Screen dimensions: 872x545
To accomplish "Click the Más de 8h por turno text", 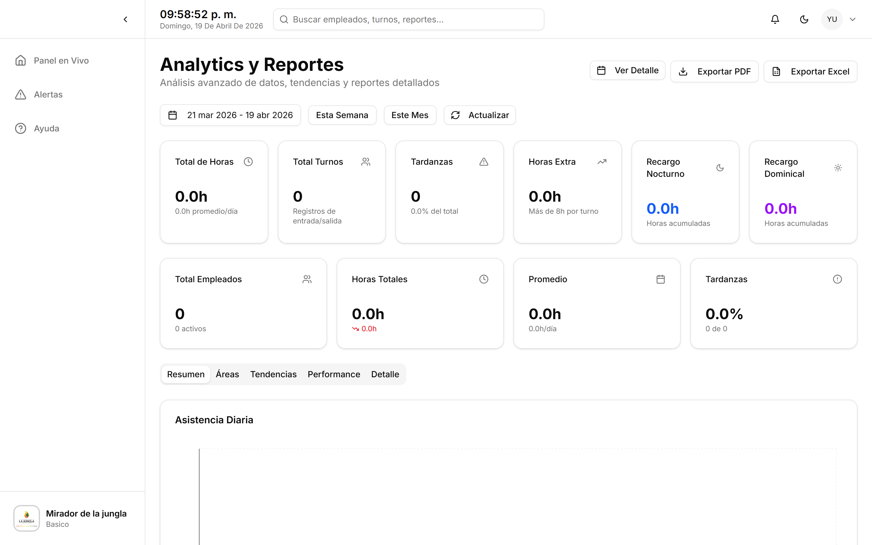I will (563, 211).
